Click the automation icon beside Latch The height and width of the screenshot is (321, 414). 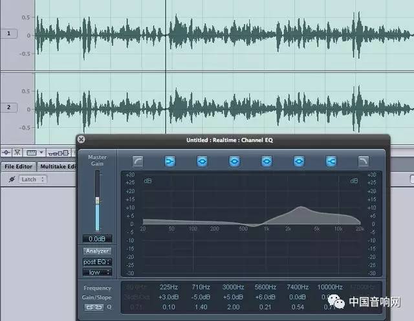tap(12, 179)
